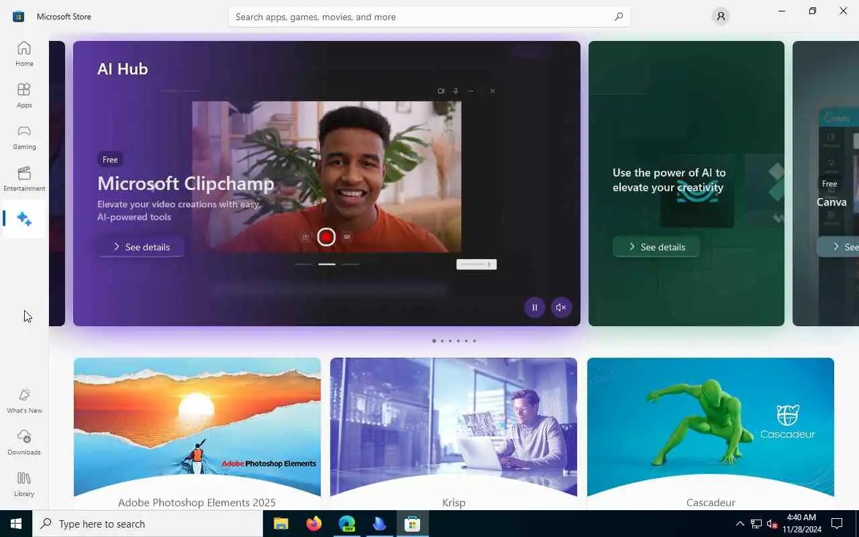Viewport: 859px width, 537px height.
Task: Click See details on Canva card
Action: (838, 247)
